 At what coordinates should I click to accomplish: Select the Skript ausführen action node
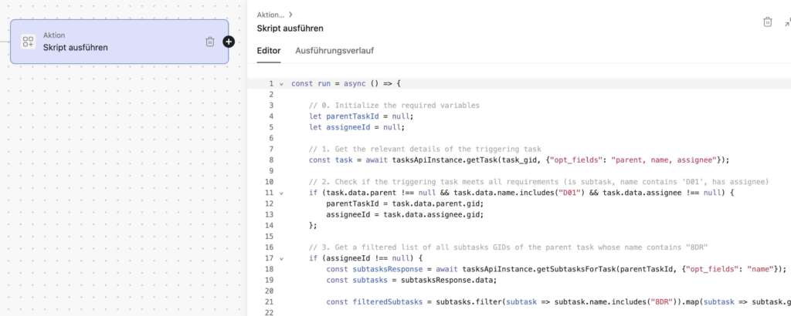coord(116,42)
